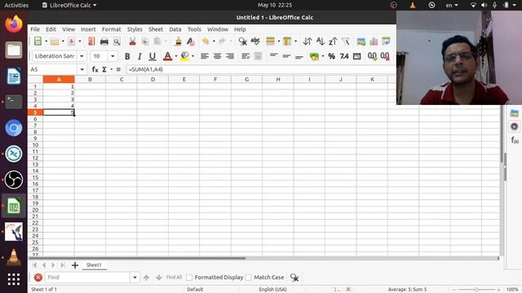Click the Find All button

click(x=174, y=277)
